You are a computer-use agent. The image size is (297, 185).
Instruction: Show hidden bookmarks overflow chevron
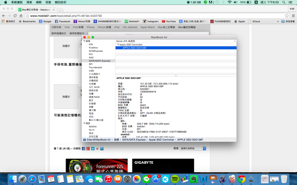[x=278, y=21]
